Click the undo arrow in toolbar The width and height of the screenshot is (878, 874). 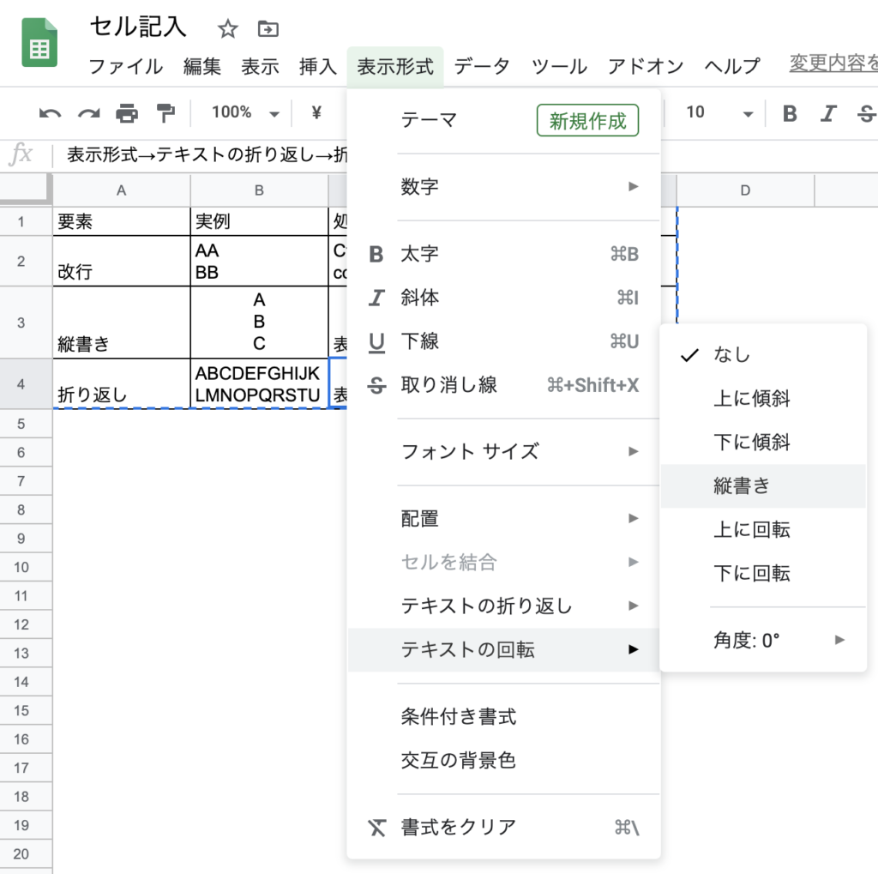[50, 114]
